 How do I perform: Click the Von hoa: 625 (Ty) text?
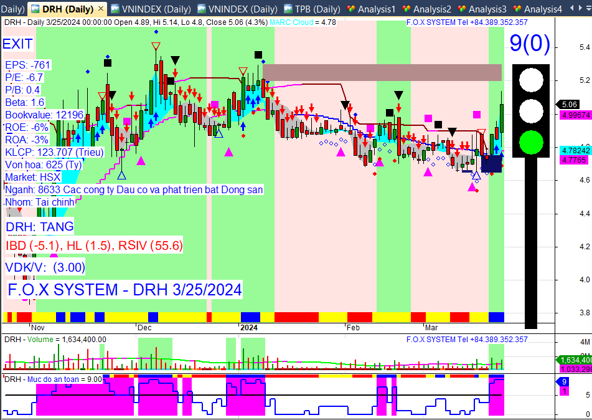[x=44, y=165]
